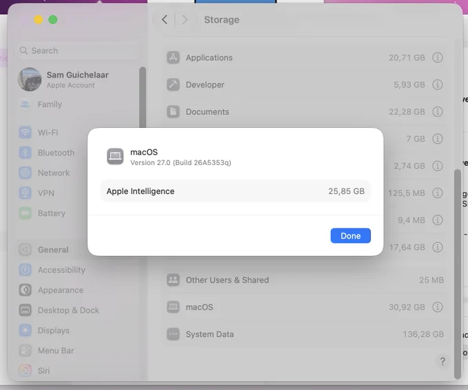This screenshot has width=468, height=390.
Task: Click the Other Users & Shared icon
Action: click(173, 280)
